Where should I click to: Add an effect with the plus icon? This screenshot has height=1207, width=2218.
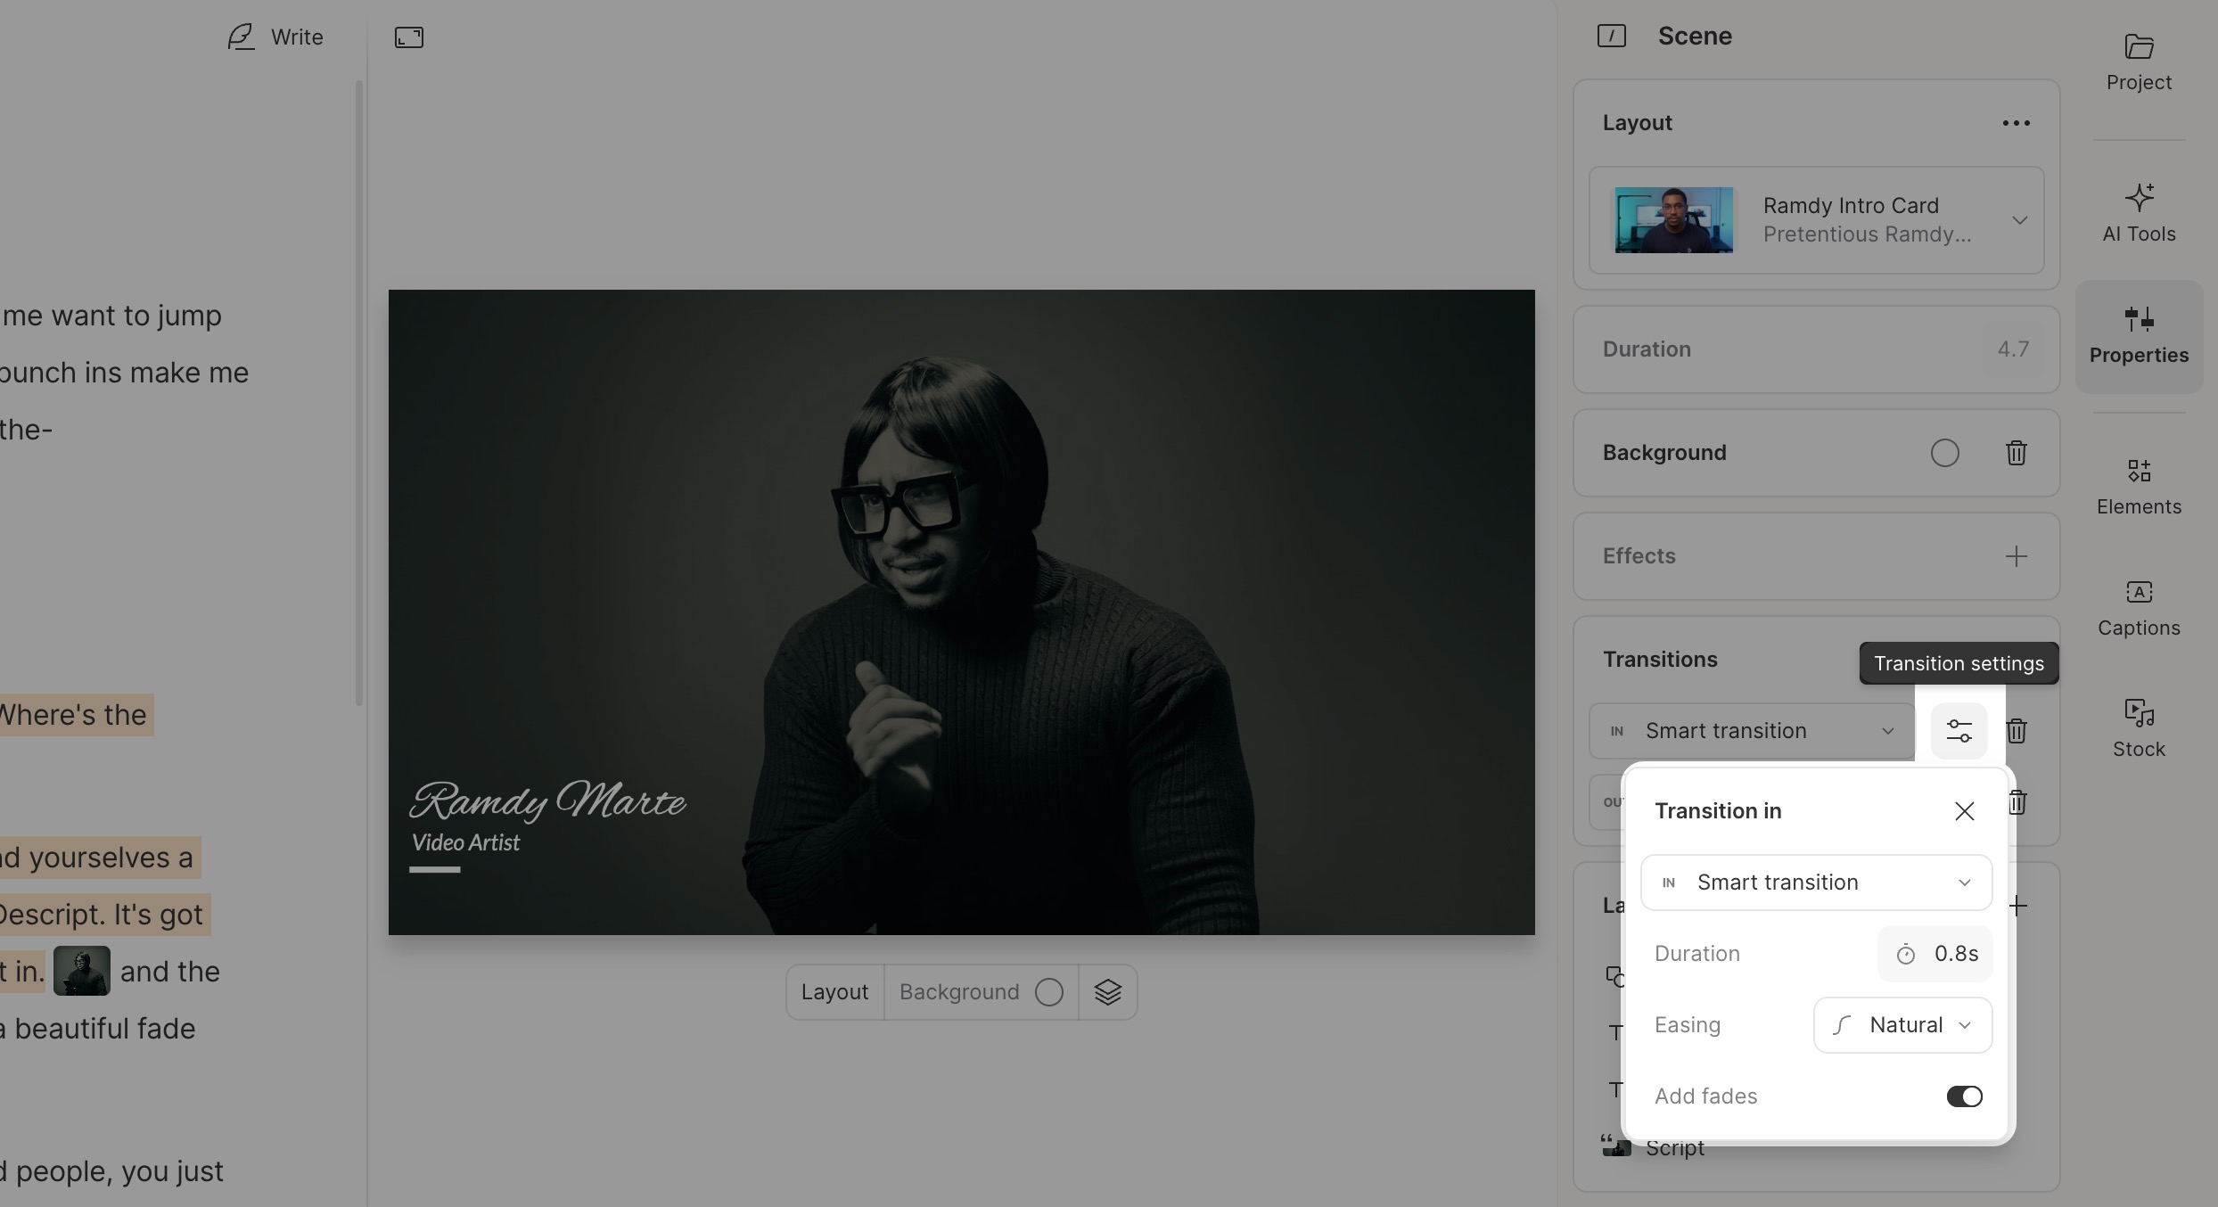tap(2016, 556)
